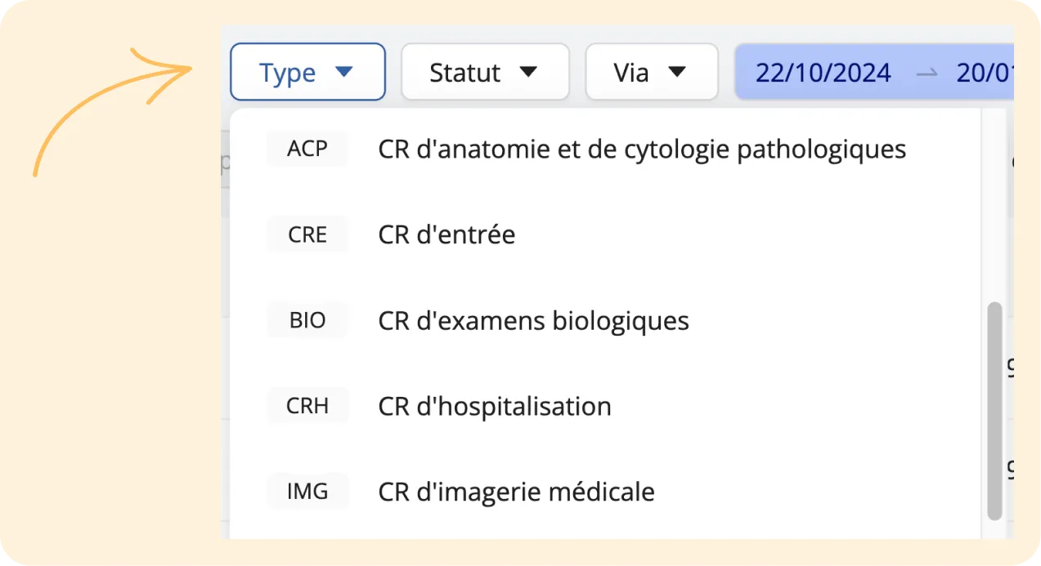Image resolution: width=1041 pixels, height=566 pixels.
Task: Open the Statut filter dropdown
Action: (x=485, y=72)
